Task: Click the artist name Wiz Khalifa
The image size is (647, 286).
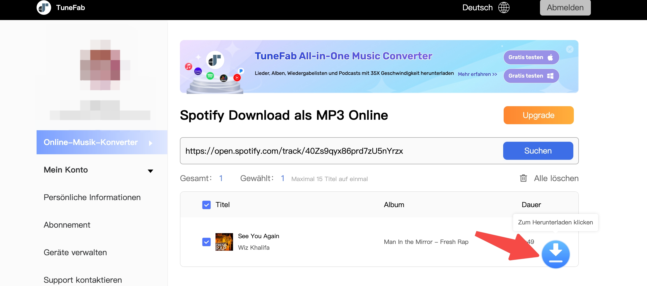Action: [x=254, y=248]
